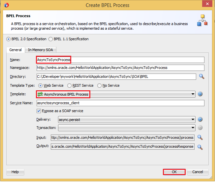Select the General tab
Screen dimensions: 215x183
(x=15, y=50)
